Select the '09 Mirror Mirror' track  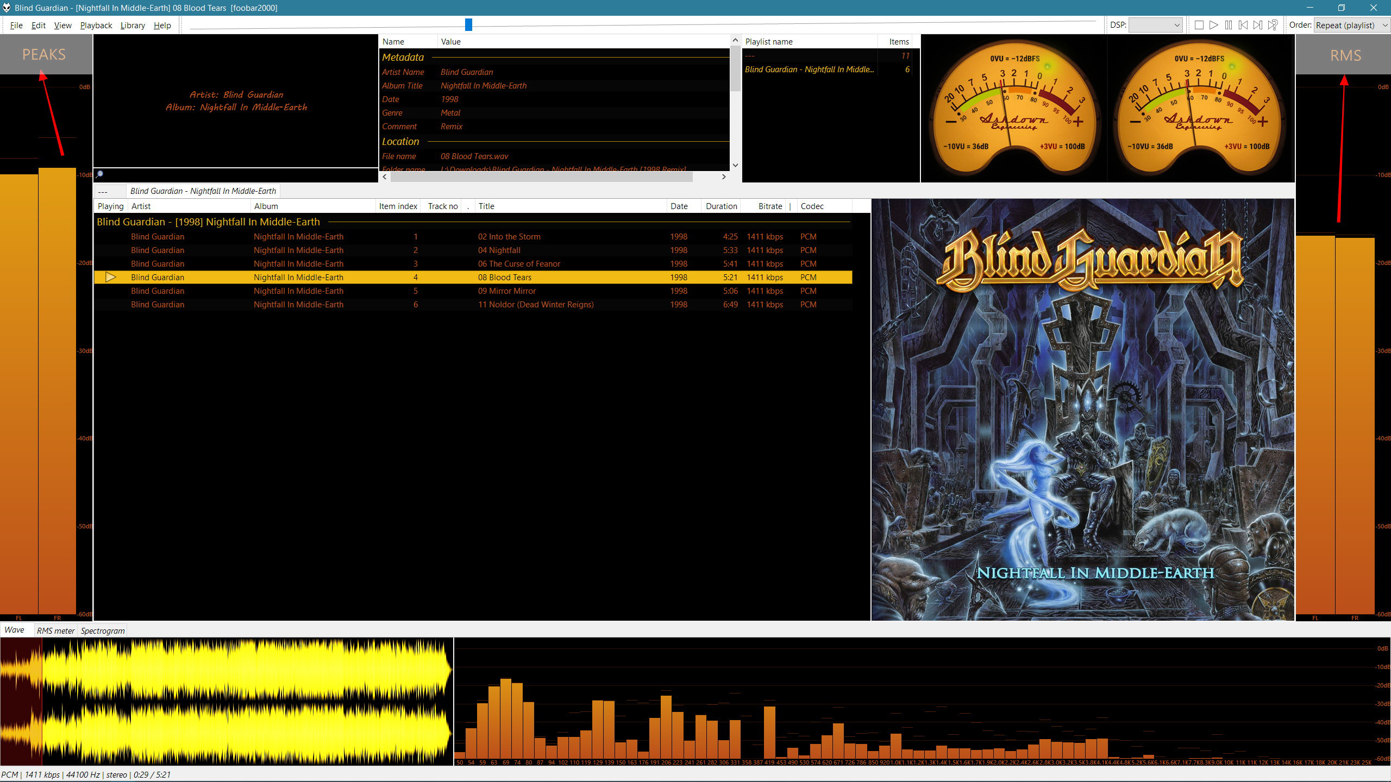click(506, 291)
